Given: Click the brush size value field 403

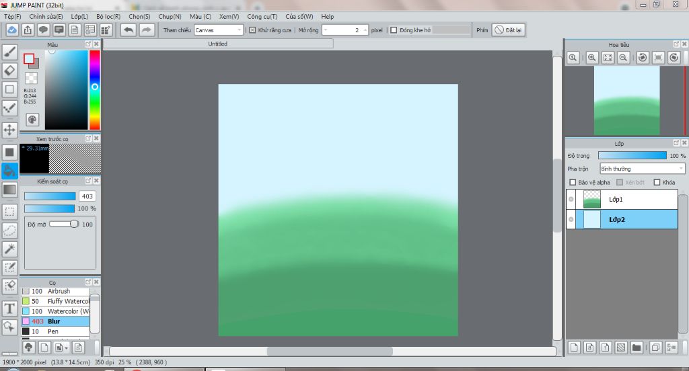Looking at the screenshot, I should click(x=87, y=196).
